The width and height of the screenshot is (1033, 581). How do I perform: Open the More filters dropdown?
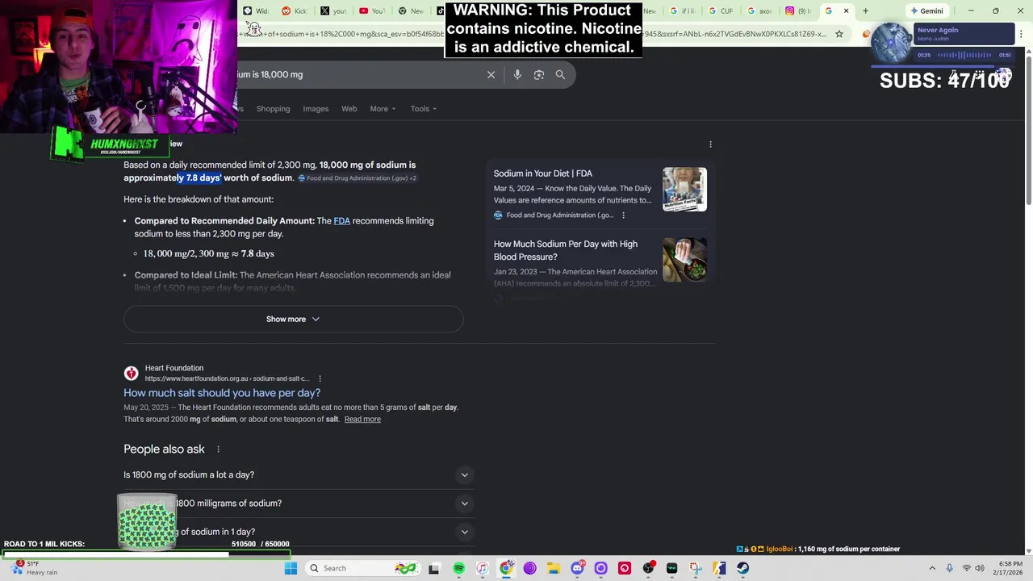pyautogui.click(x=383, y=109)
